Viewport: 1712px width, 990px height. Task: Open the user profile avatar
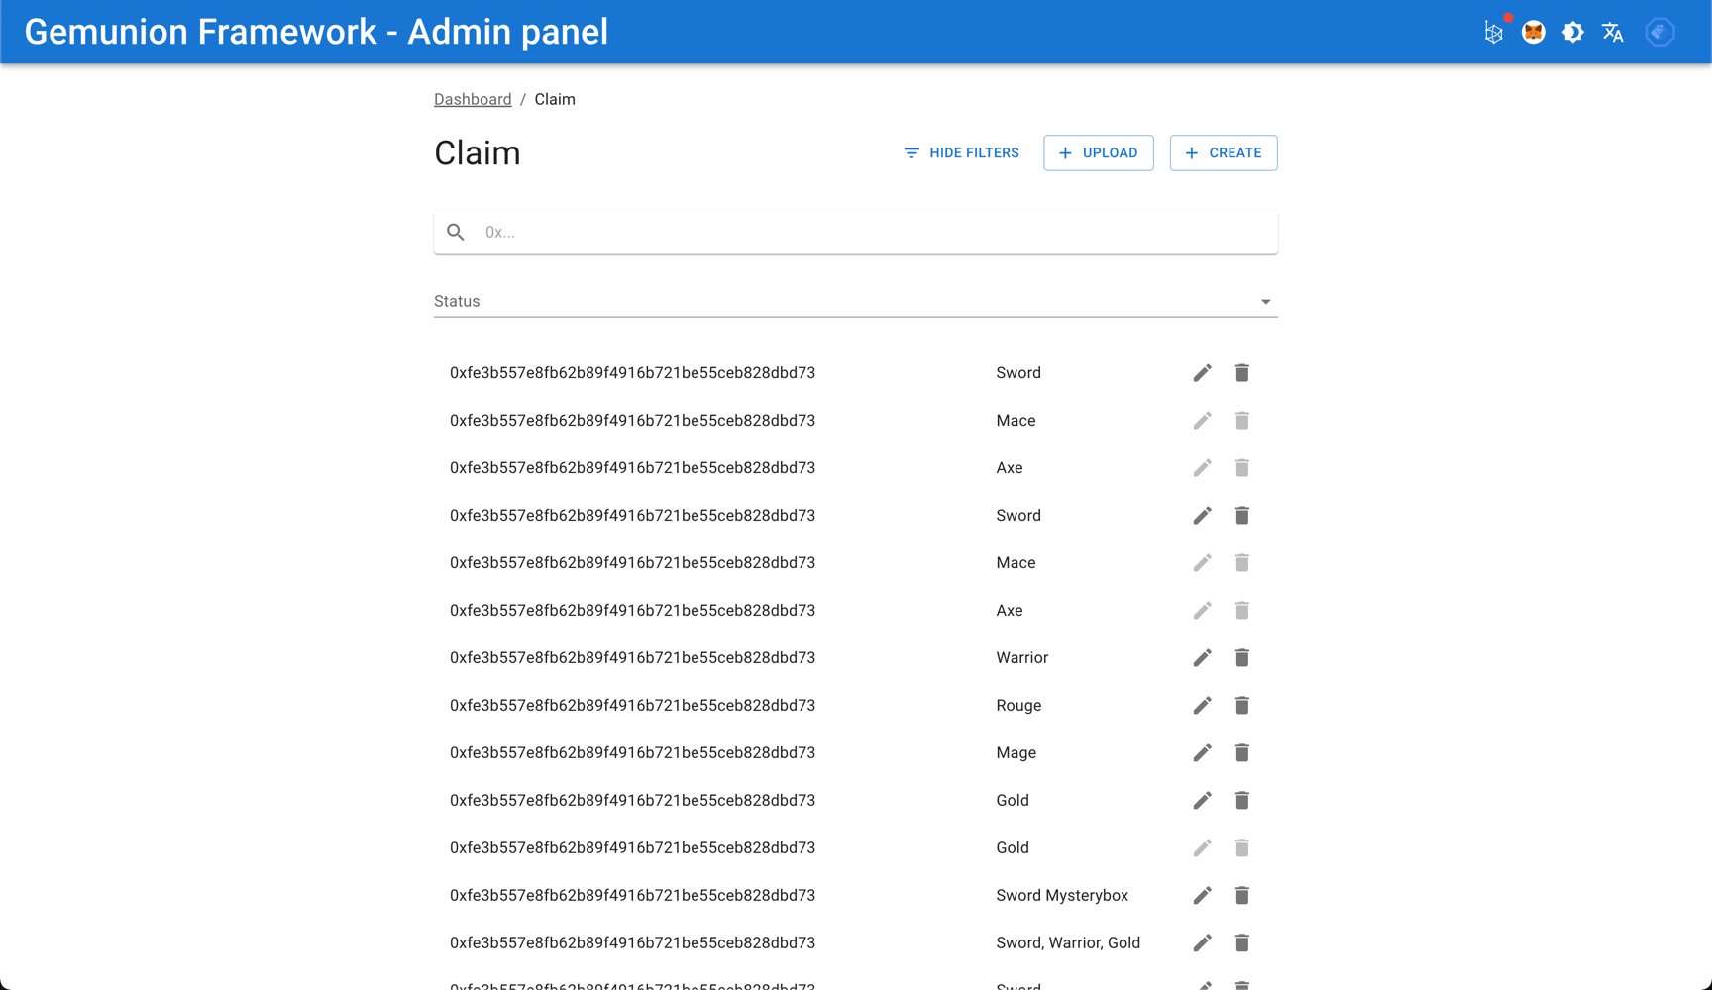[1660, 32]
